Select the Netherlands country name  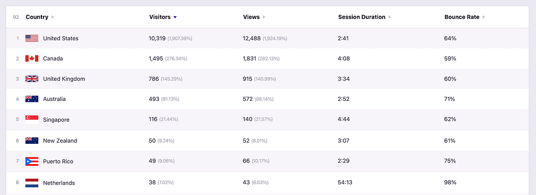click(59, 183)
